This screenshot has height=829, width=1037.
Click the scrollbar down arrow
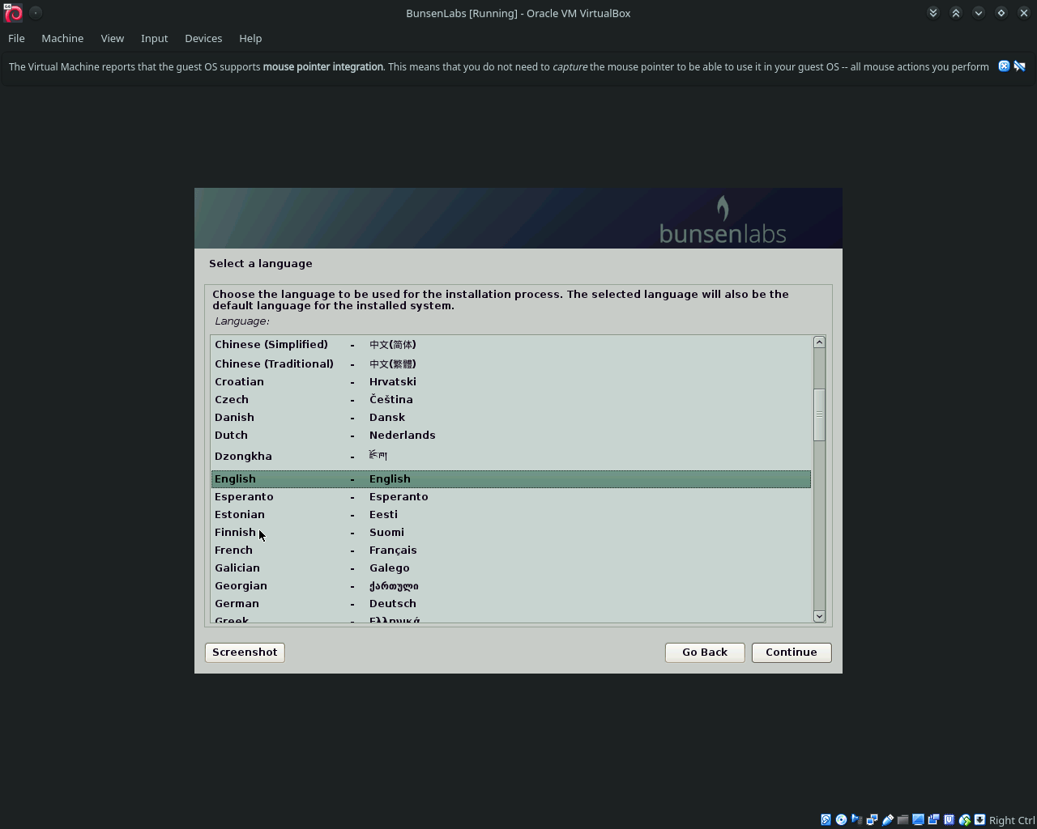pyautogui.click(x=818, y=616)
